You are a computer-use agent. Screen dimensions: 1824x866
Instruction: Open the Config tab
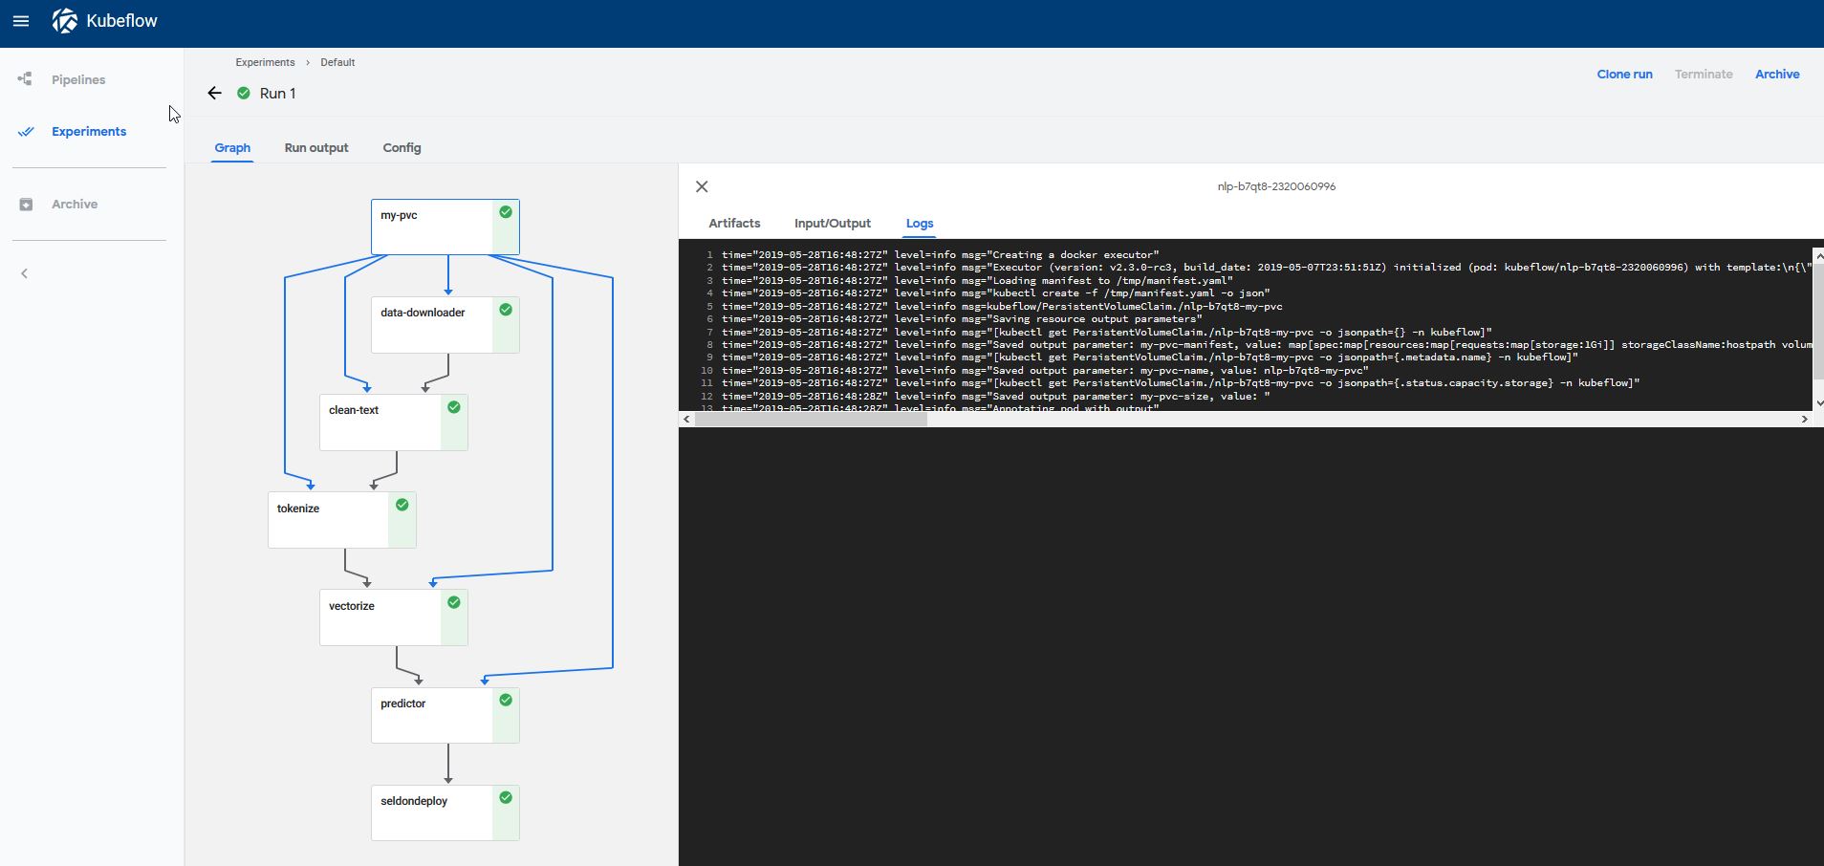coord(402,148)
